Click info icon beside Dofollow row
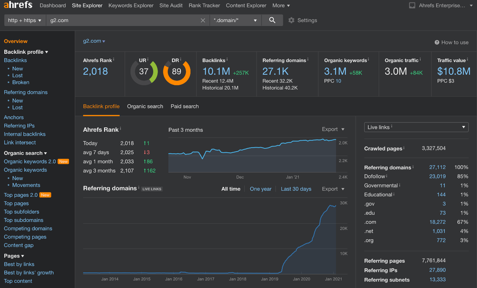 click(387, 176)
